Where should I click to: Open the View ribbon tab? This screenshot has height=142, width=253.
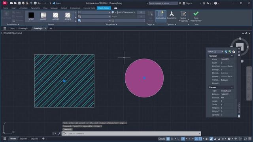(45, 8)
